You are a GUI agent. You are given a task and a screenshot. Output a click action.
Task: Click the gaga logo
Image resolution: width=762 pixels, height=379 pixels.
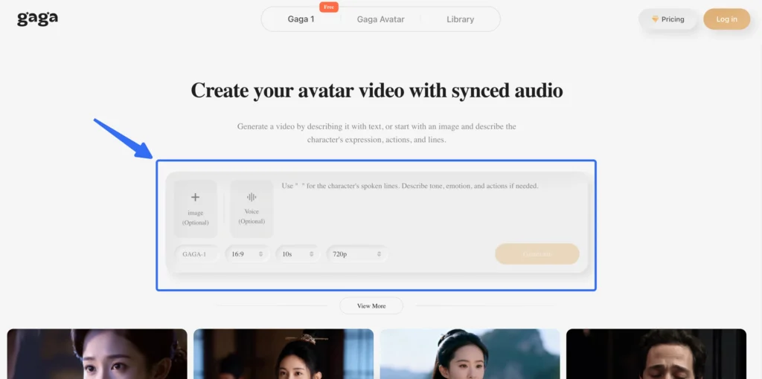[37, 19]
